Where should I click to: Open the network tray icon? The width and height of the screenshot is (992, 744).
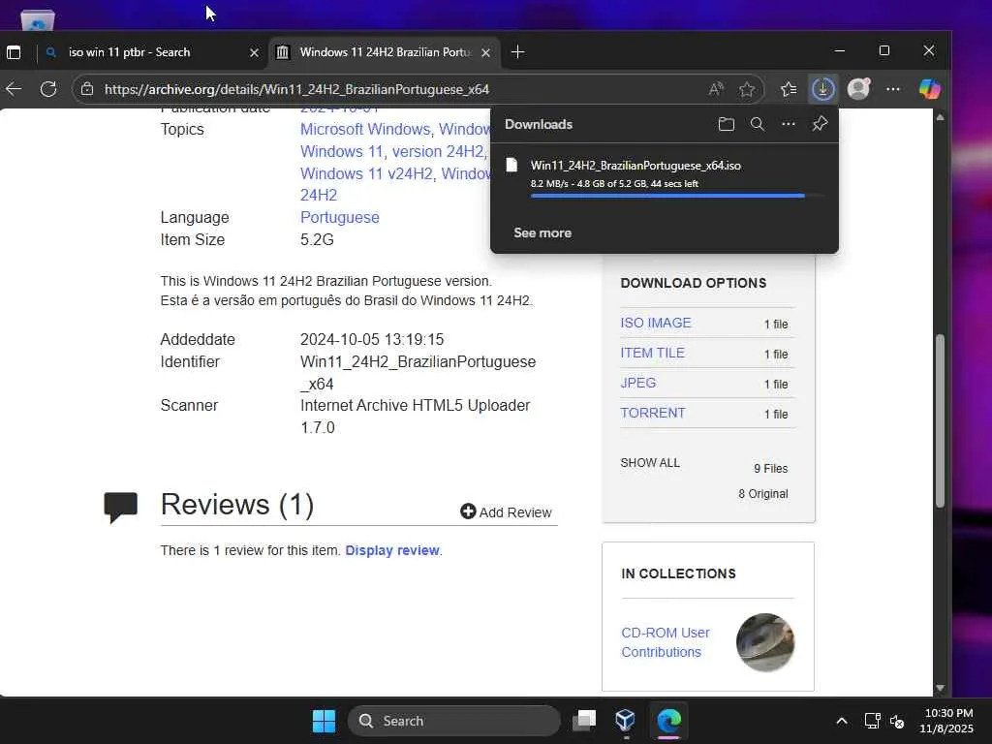[x=873, y=721]
